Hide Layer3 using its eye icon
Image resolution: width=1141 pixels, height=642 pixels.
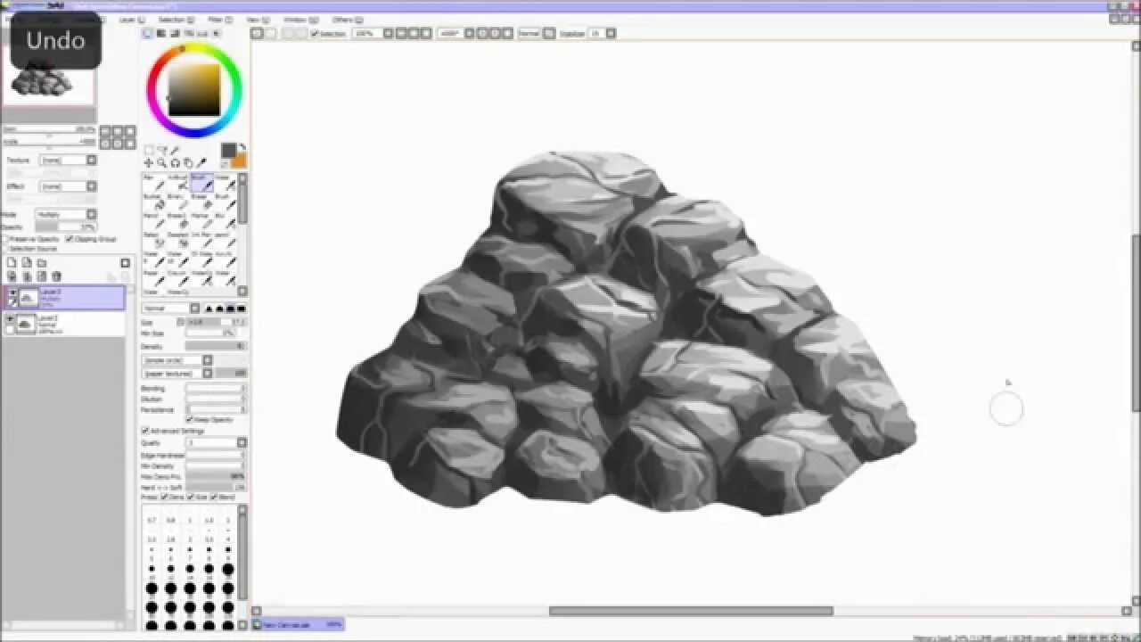pyautogui.click(x=12, y=292)
